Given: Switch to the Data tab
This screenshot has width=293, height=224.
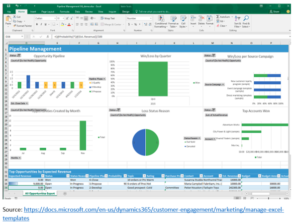Looking at the screenshot, I should (x=78, y=11).
